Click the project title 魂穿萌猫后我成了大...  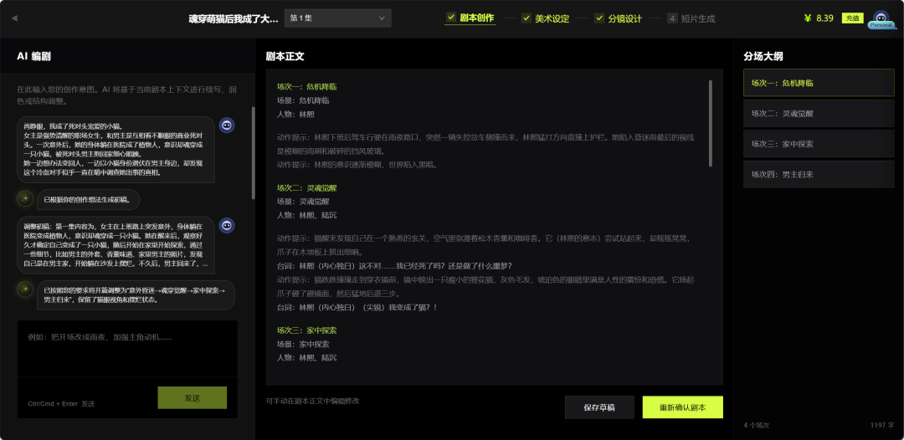click(233, 18)
